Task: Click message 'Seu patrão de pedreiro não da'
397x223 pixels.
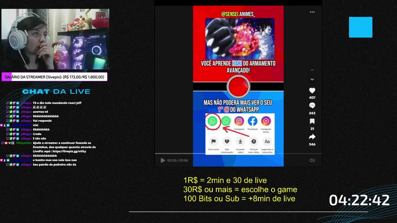Action: pyautogui.click(x=55, y=164)
